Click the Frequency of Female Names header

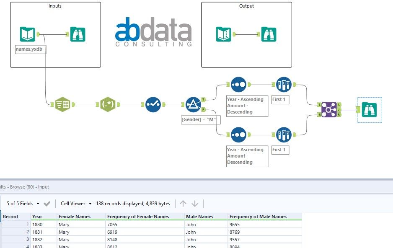[x=145, y=217]
